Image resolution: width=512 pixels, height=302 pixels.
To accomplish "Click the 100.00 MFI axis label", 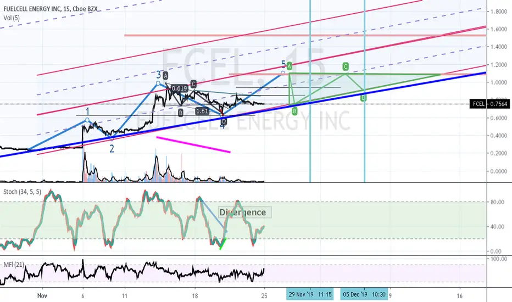I will (498, 259).
